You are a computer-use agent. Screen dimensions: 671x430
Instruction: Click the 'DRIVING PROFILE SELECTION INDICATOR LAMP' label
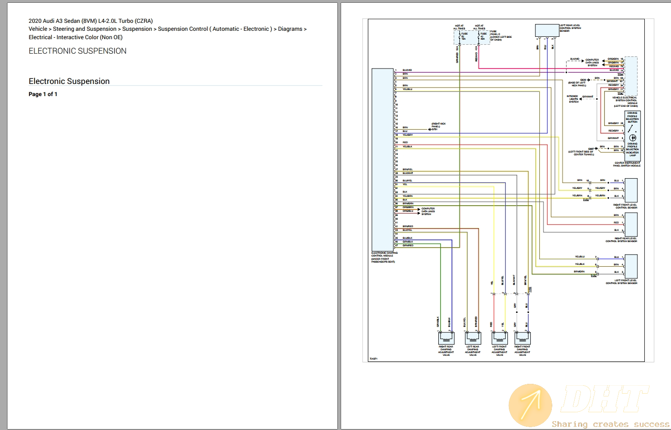tap(632, 149)
